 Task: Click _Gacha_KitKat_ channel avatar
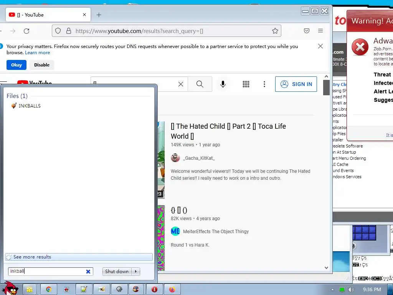175,158
